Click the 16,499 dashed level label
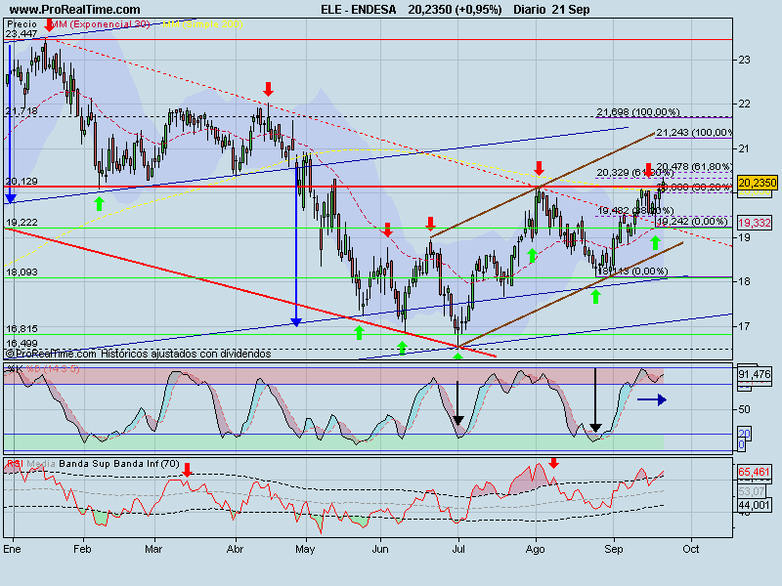 [x=22, y=344]
